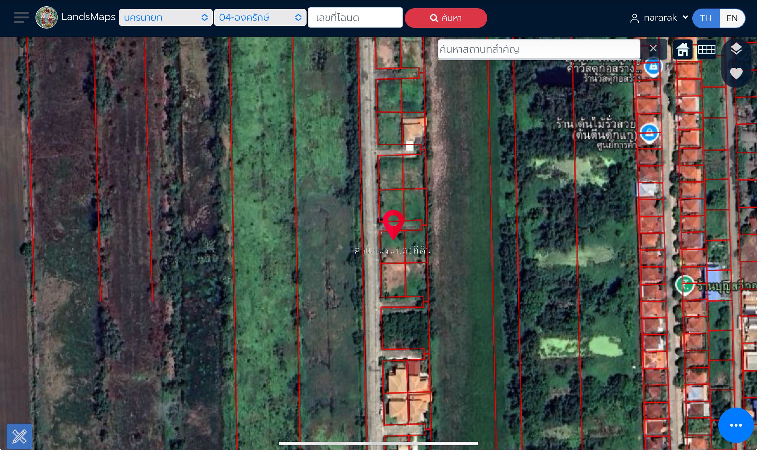757x450 pixels.
Task: Expand the นครนายก province dropdown
Action: [x=165, y=17]
